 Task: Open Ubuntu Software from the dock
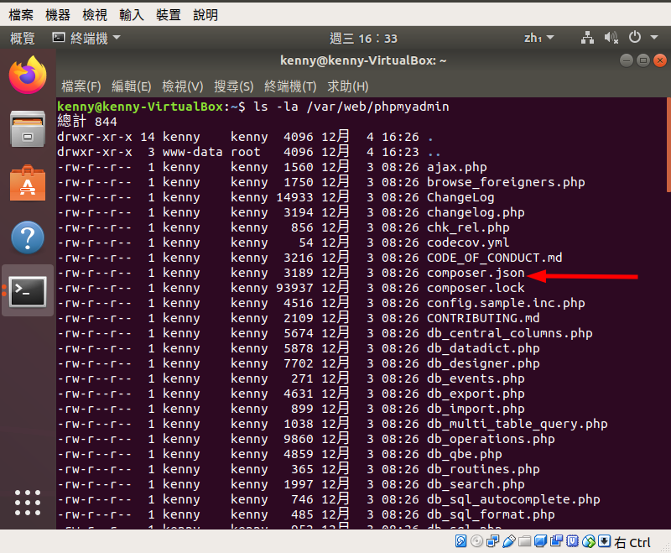pos(28,183)
